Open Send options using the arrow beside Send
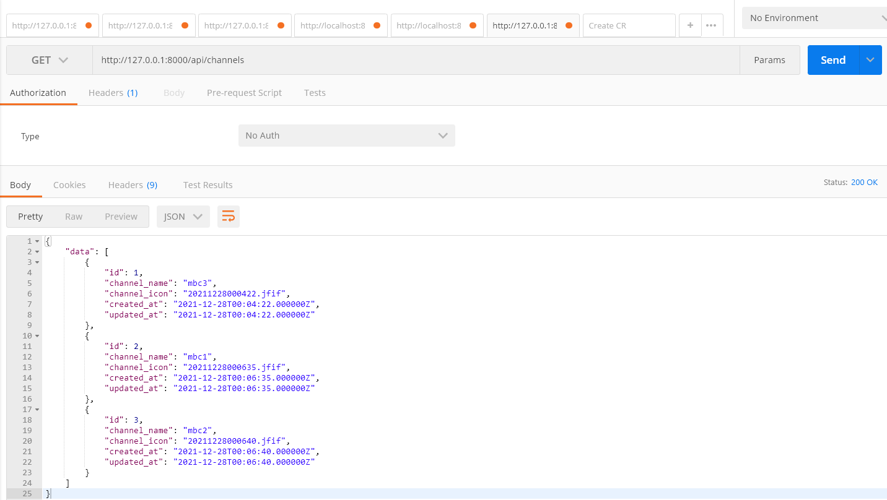The height and width of the screenshot is (500, 887). click(870, 60)
